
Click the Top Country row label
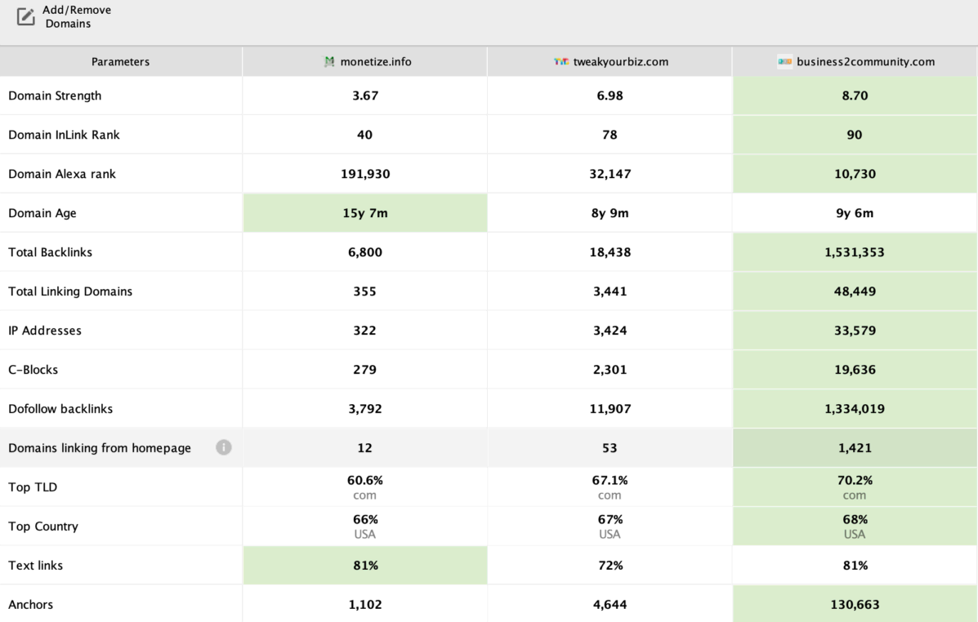pyautogui.click(x=43, y=526)
